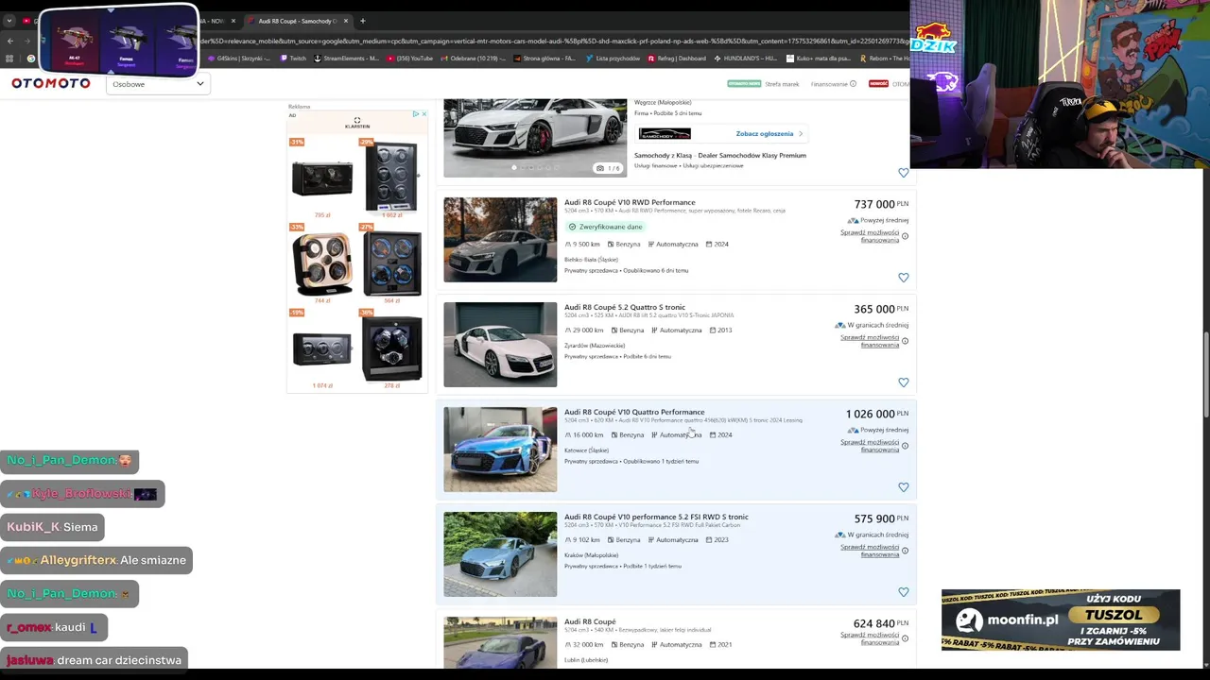Click the photo counter 1/6 camera badge
1210x680 pixels.
pyautogui.click(x=608, y=168)
